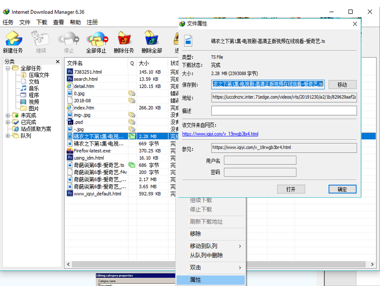Close the 文件属性 dialog
Screen dimensions: 380x286
[355, 24]
